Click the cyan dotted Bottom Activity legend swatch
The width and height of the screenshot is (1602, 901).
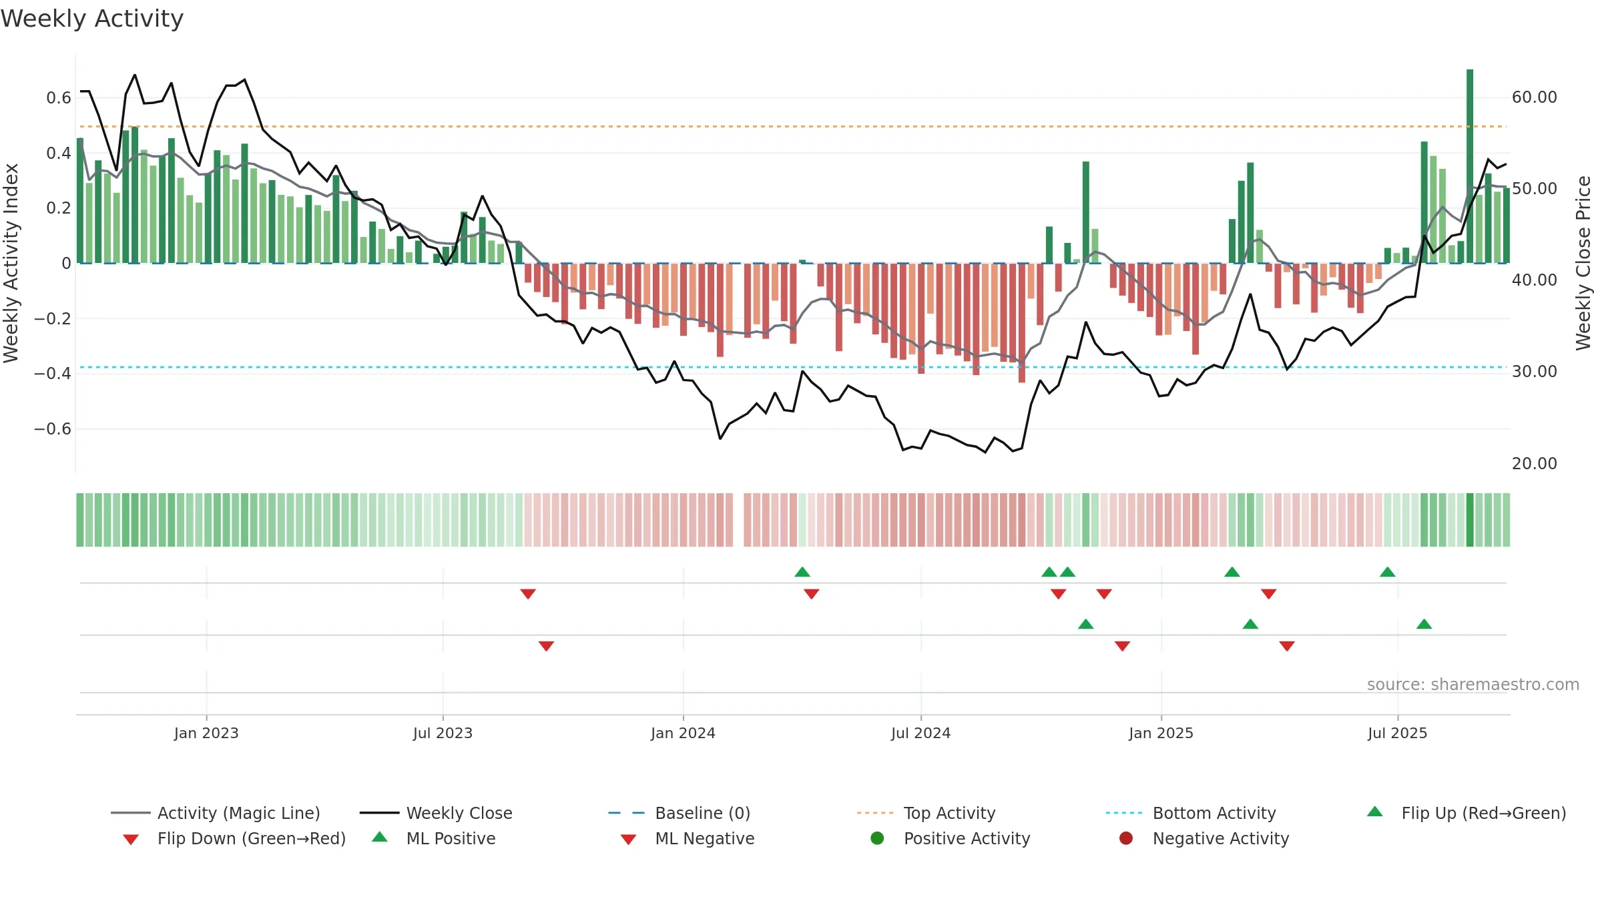tap(1124, 813)
